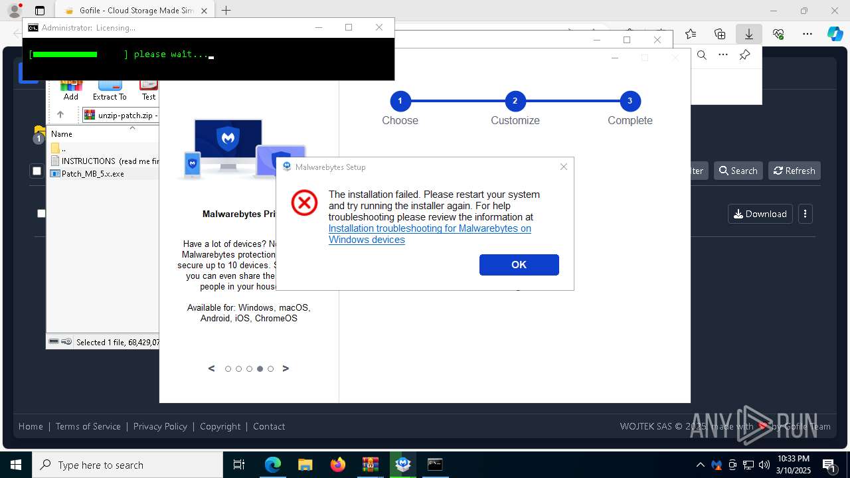Open Gofile Home footer link
Screen dimensions: 850x478
31,426
